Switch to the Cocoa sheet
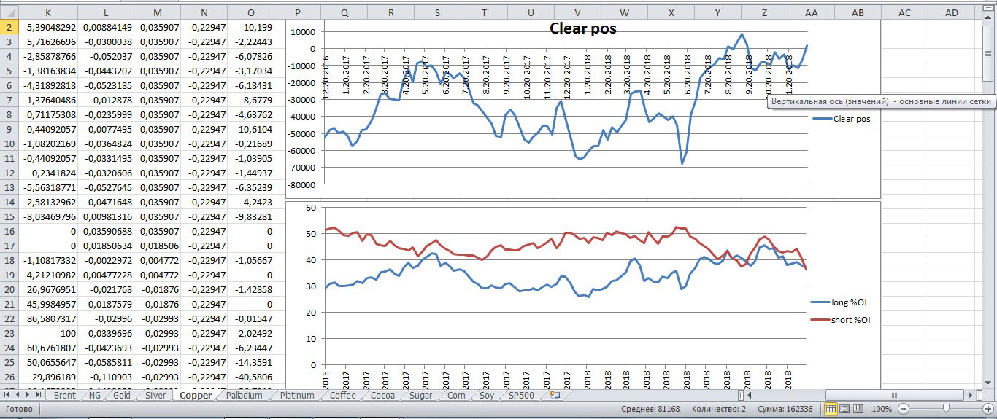The width and height of the screenshot is (997, 419). (x=383, y=396)
